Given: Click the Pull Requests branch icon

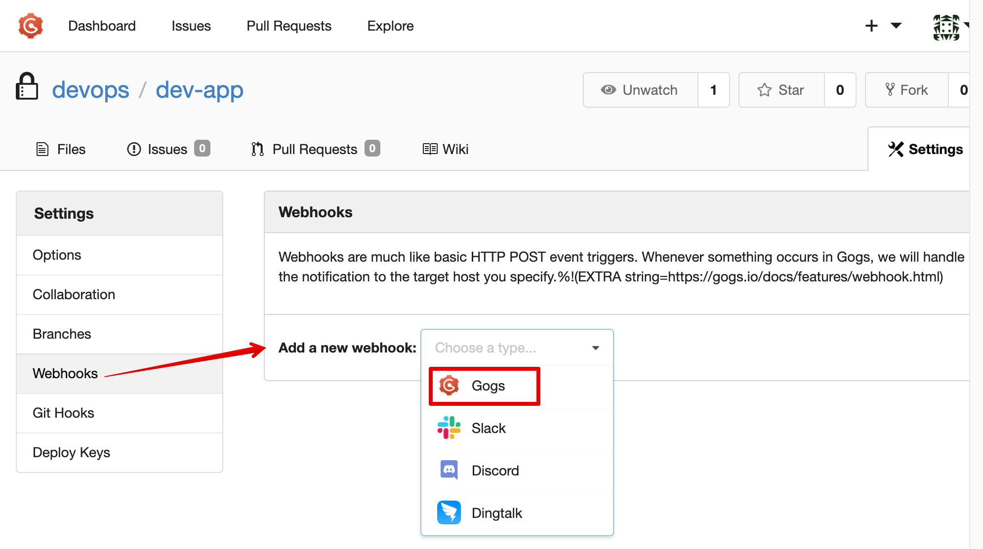Looking at the screenshot, I should pyautogui.click(x=257, y=149).
